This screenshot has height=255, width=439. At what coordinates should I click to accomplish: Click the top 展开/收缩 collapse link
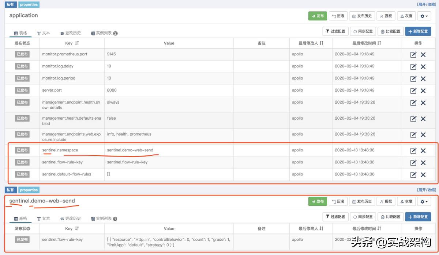point(427,5)
